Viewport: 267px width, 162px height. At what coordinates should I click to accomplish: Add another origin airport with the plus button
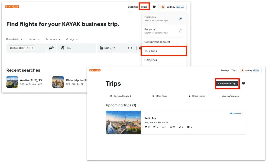pos(32,48)
